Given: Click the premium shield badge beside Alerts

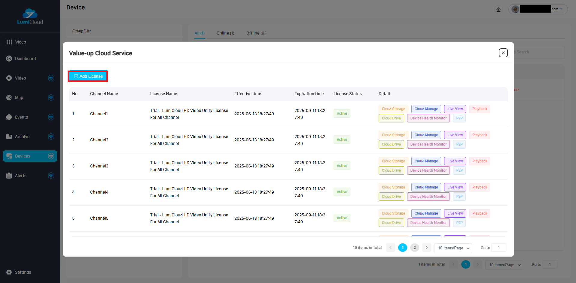Looking at the screenshot, I should point(51,176).
